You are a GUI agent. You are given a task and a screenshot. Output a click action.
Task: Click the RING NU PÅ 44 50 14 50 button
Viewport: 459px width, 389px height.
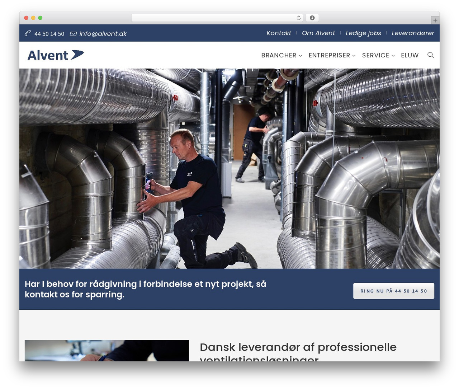[x=394, y=291]
